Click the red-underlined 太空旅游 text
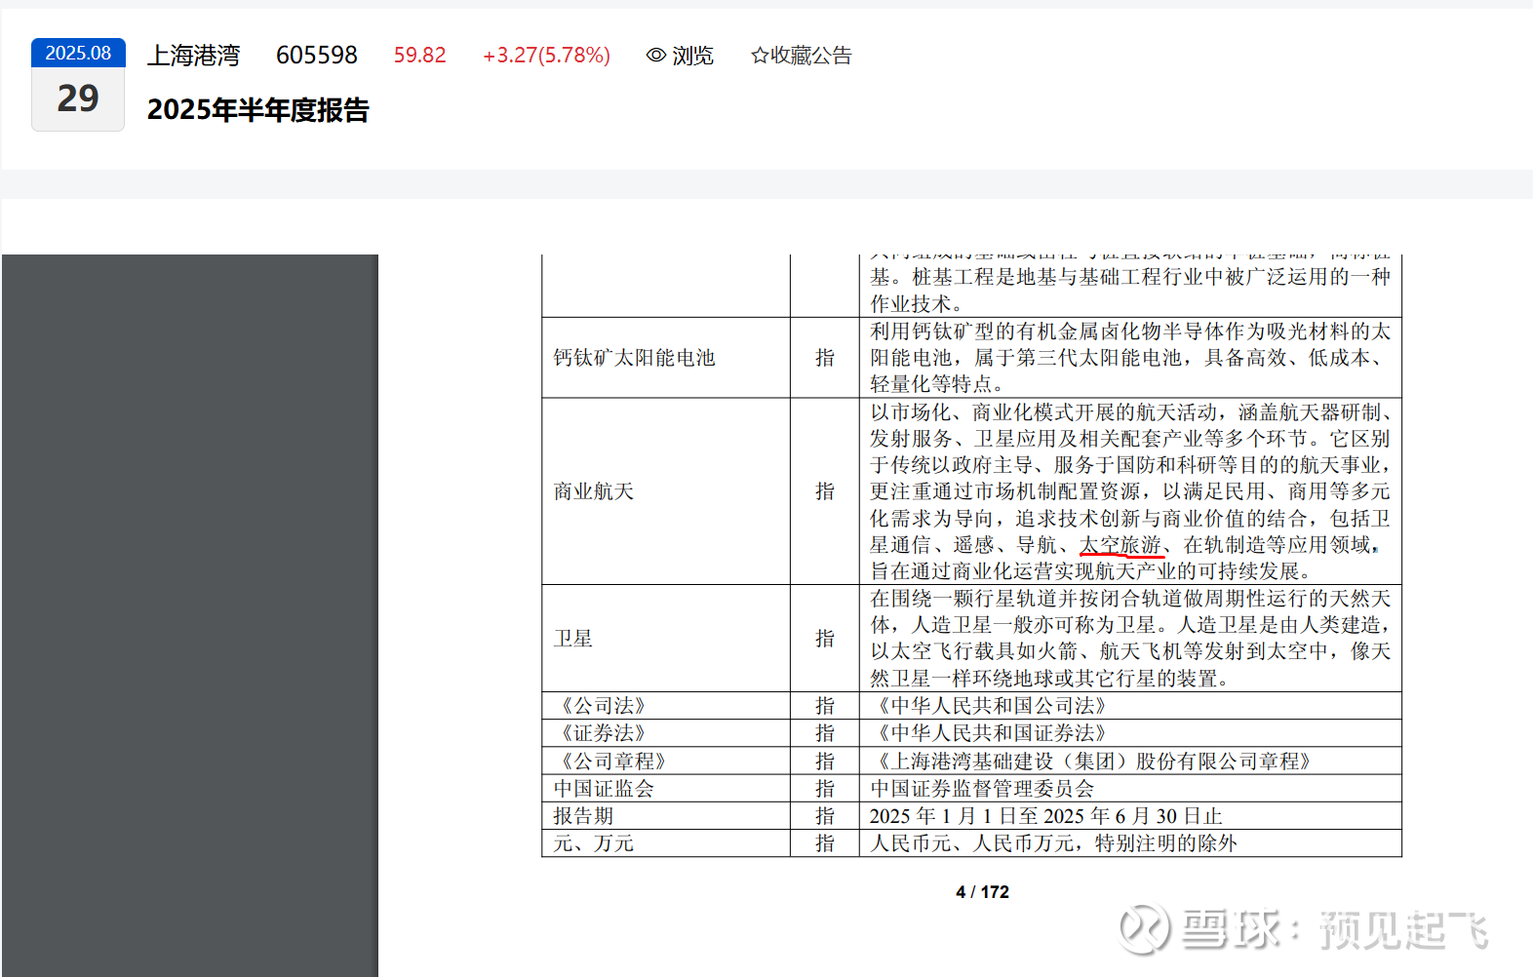The width and height of the screenshot is (1533, 977). pyautogui.click(x=1120, y=545)
